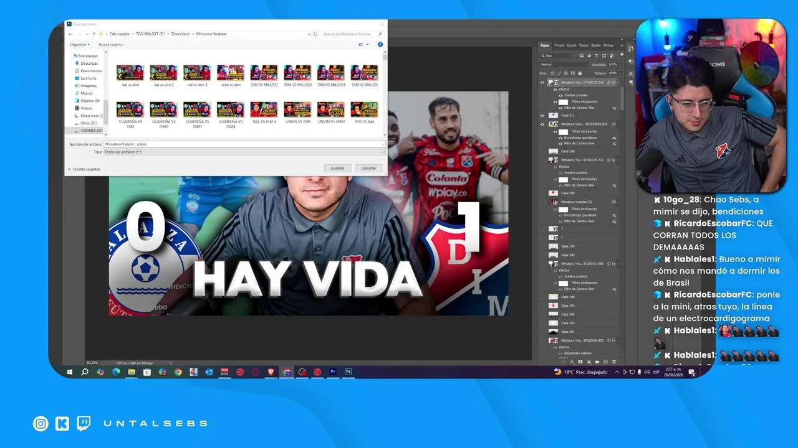Image resolution: width=798 pixels, height=448 pixels.
Task: Open the Opacidad value dropdown arrow
Action: [621, 65]
